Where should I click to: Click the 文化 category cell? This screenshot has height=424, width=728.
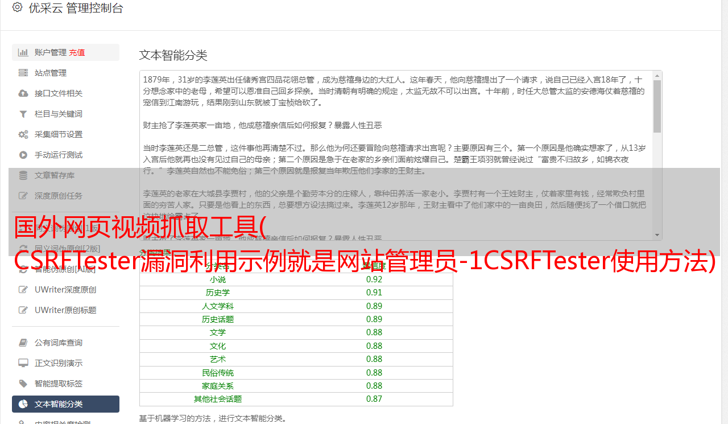[x=218, y=346]
